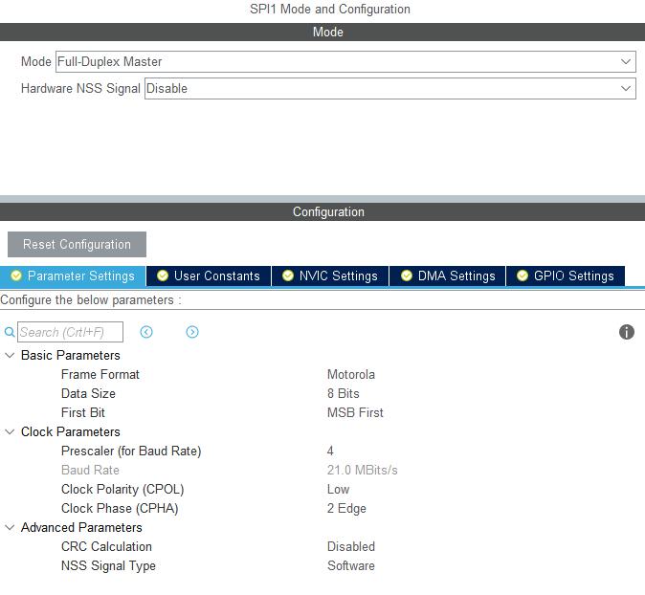
Task: Select the NSS Signal Type value Software
Action: tap(351, 565)
